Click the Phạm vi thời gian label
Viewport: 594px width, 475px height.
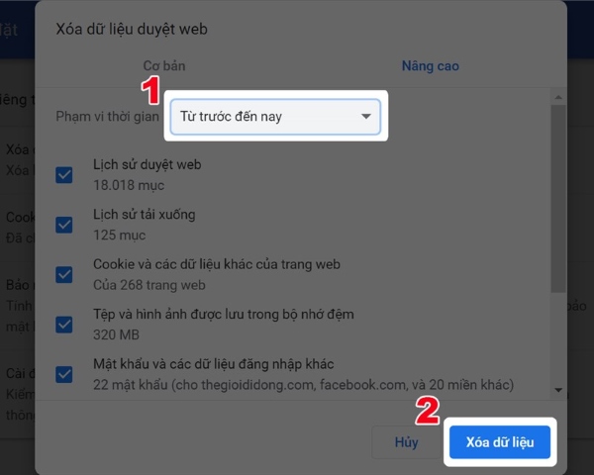click(107, 117)
